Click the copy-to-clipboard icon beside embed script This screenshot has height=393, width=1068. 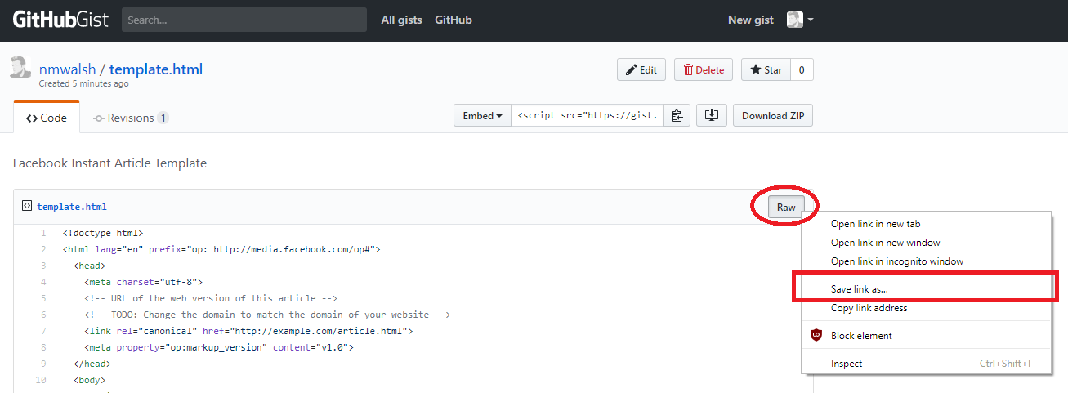pyautogui.click(x=677, y=116)
